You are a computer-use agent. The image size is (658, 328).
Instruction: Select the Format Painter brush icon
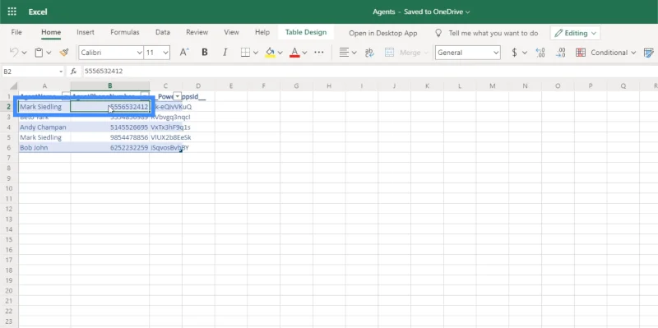click(x=64, y=53)
